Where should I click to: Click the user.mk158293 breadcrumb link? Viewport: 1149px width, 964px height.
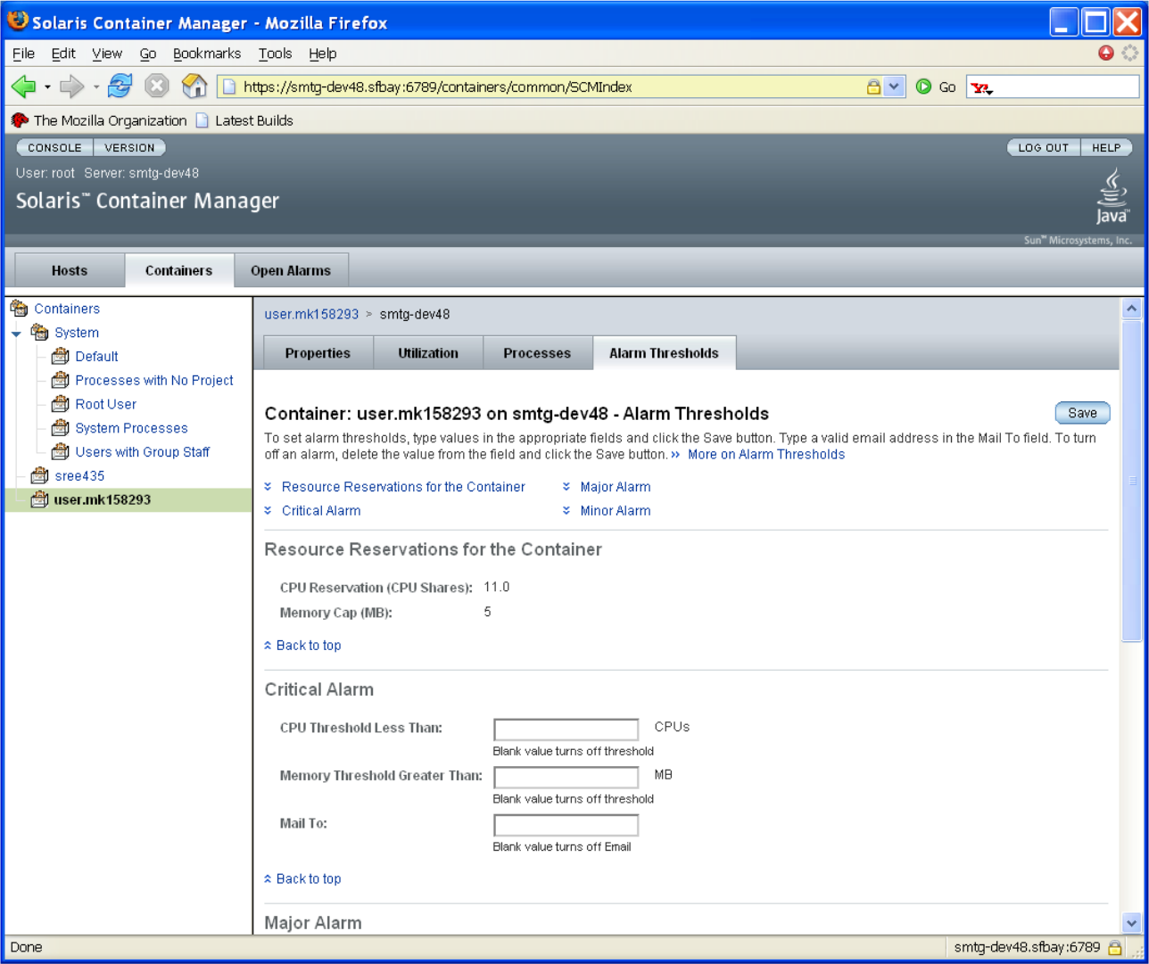(311, 314)
